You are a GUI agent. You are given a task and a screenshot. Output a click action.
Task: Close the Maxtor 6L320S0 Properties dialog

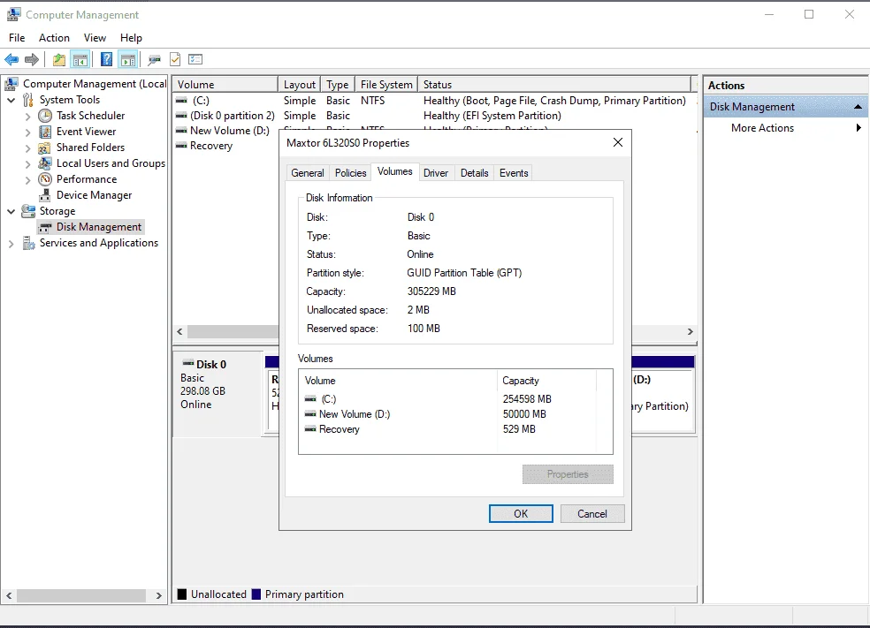pyautogui.click(x=617, y=142)
